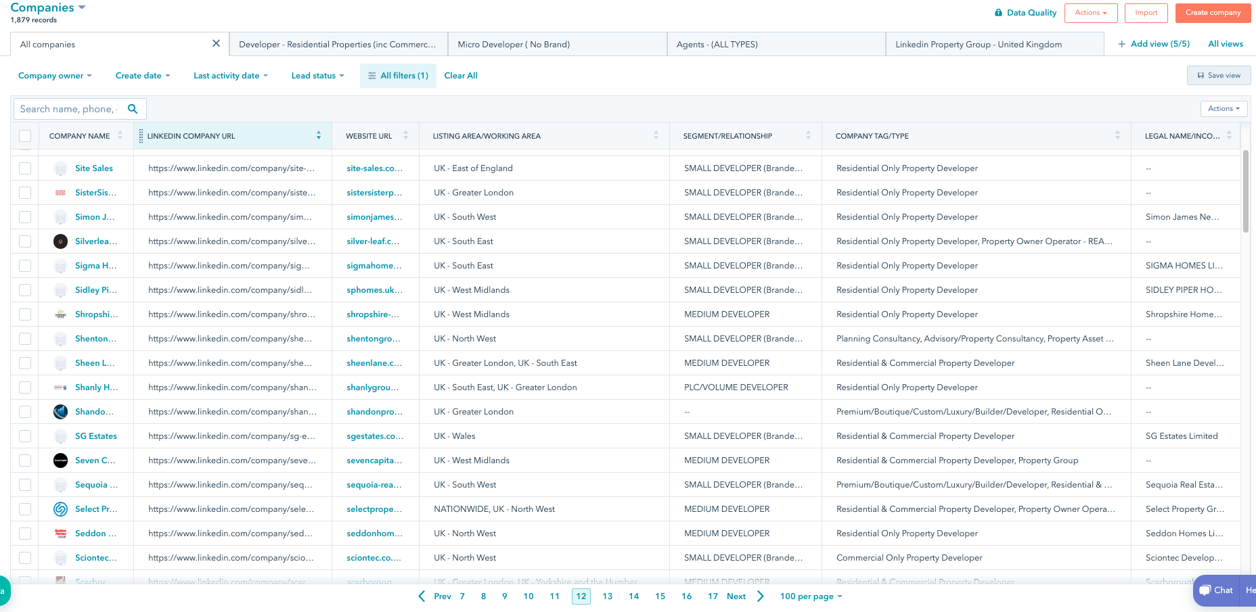
Task: Open the Seddon company record link
Action: (95, 534)
